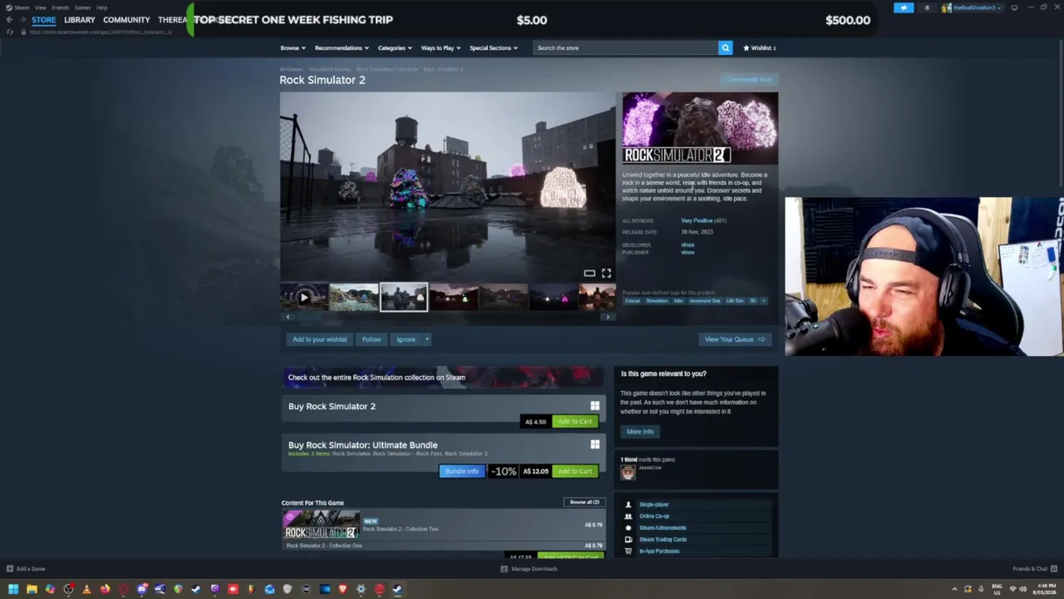Image resolution: width=1064 pixels, height=599 pixels.
Task: Switch to the STORE tab
Action: (x=44, y=20)
